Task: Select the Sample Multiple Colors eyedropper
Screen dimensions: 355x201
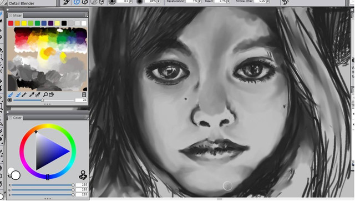Action: pos(38,94)
